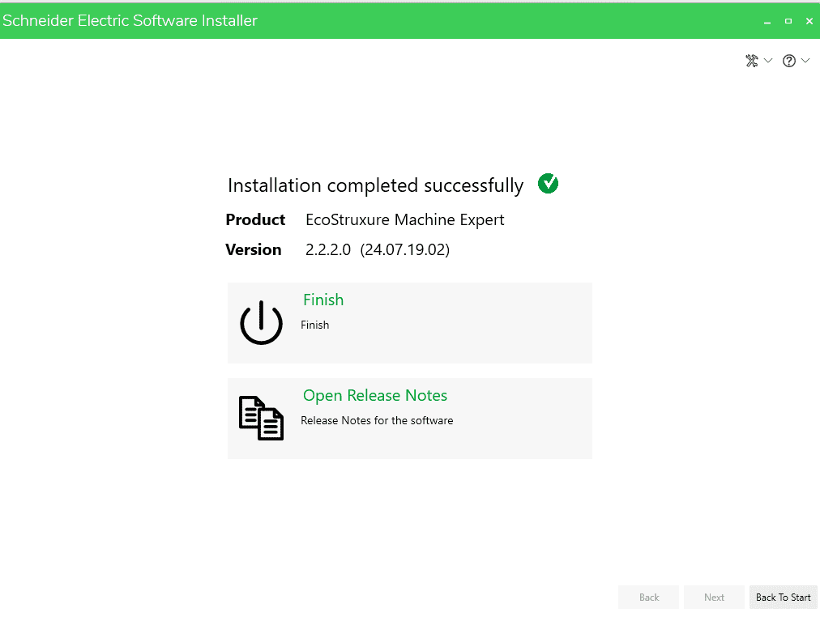Open the tools wrench-and-screwdriver icon
This screenshot has width=820, height=621.
[x=751, y=61]
